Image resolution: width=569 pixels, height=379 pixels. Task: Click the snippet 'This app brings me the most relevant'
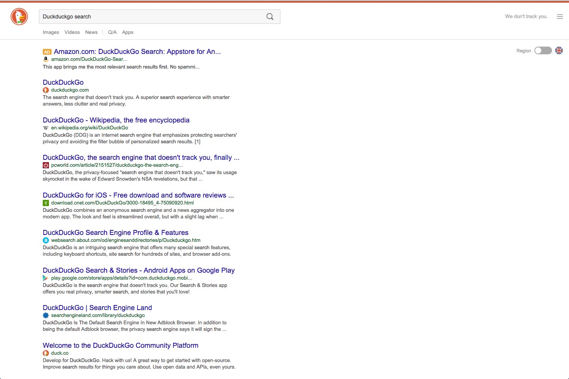(x=121, y=67)
